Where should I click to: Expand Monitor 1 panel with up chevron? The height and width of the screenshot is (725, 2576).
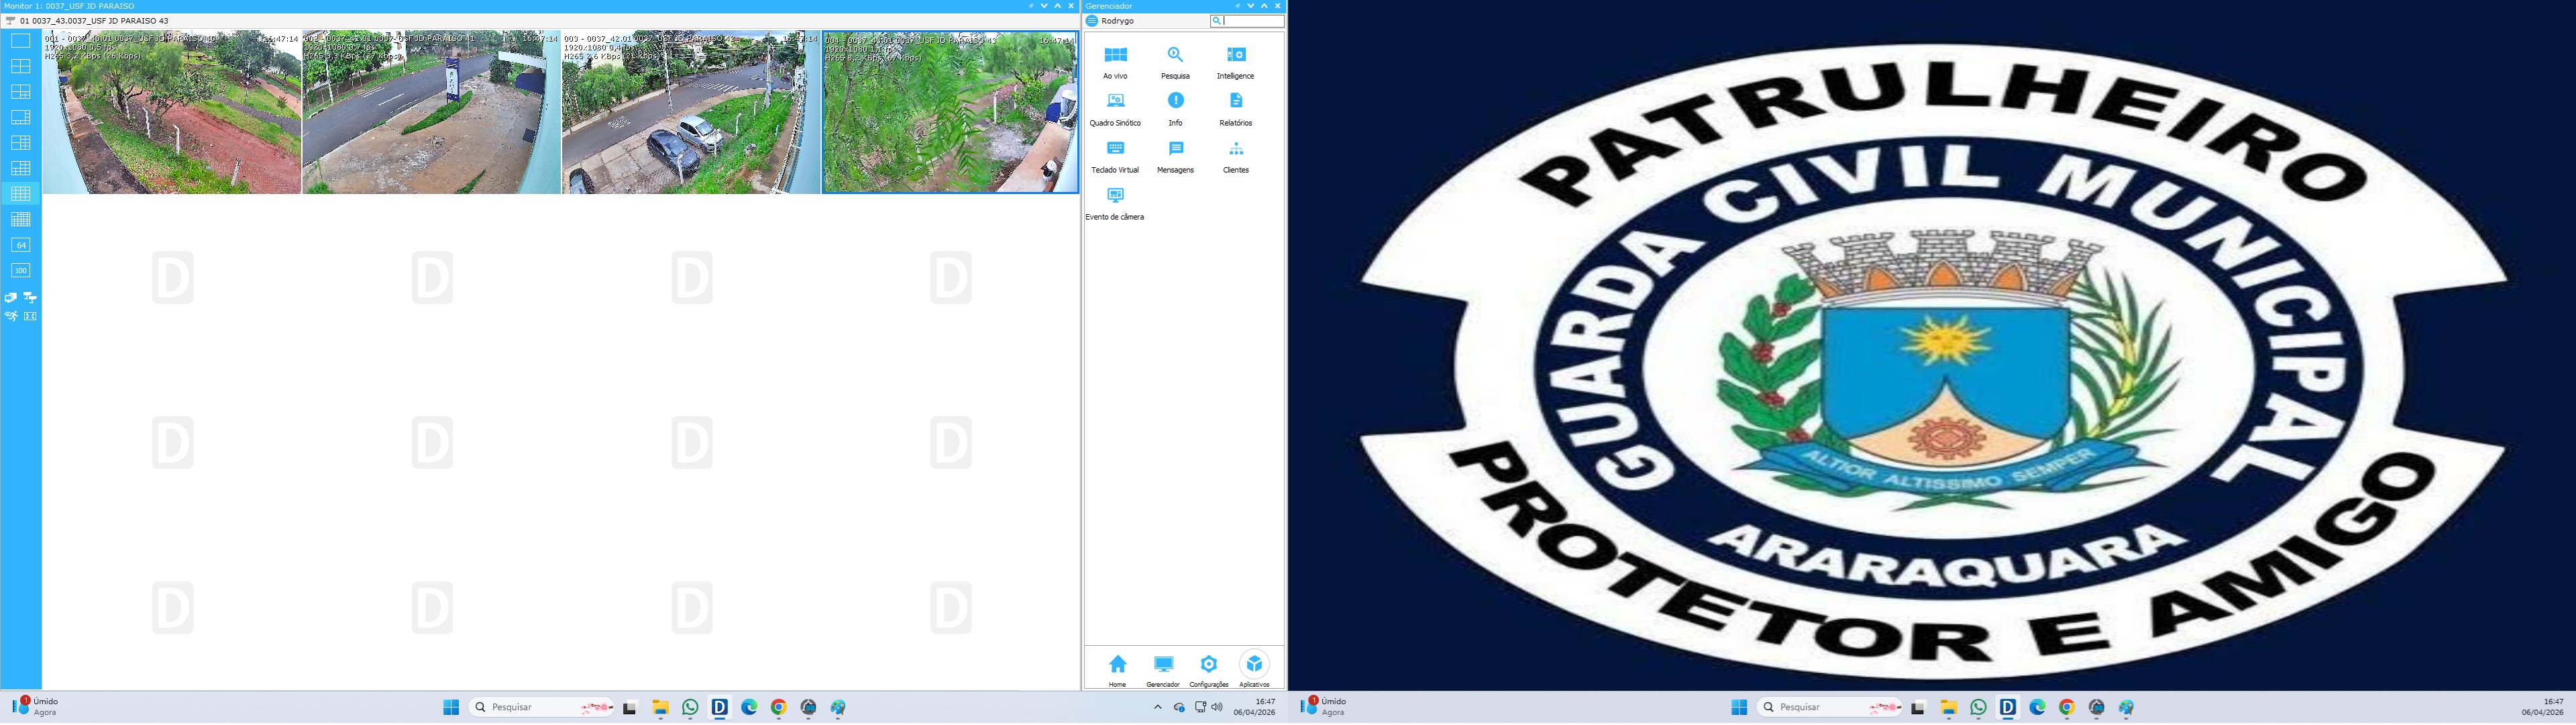coord(1058,6)
